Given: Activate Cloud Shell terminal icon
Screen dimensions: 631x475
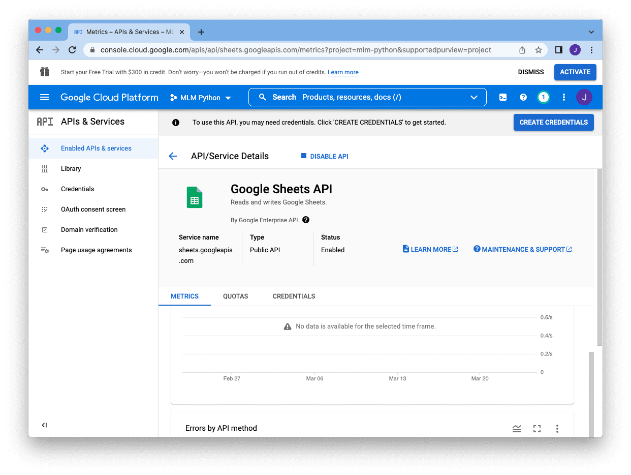Looking at the screenshot, I should pyautogui.click(x=503, y=97).
